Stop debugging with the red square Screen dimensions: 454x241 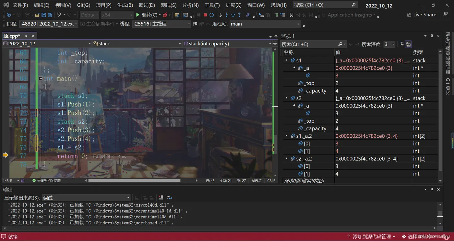[x=205, y=15]
